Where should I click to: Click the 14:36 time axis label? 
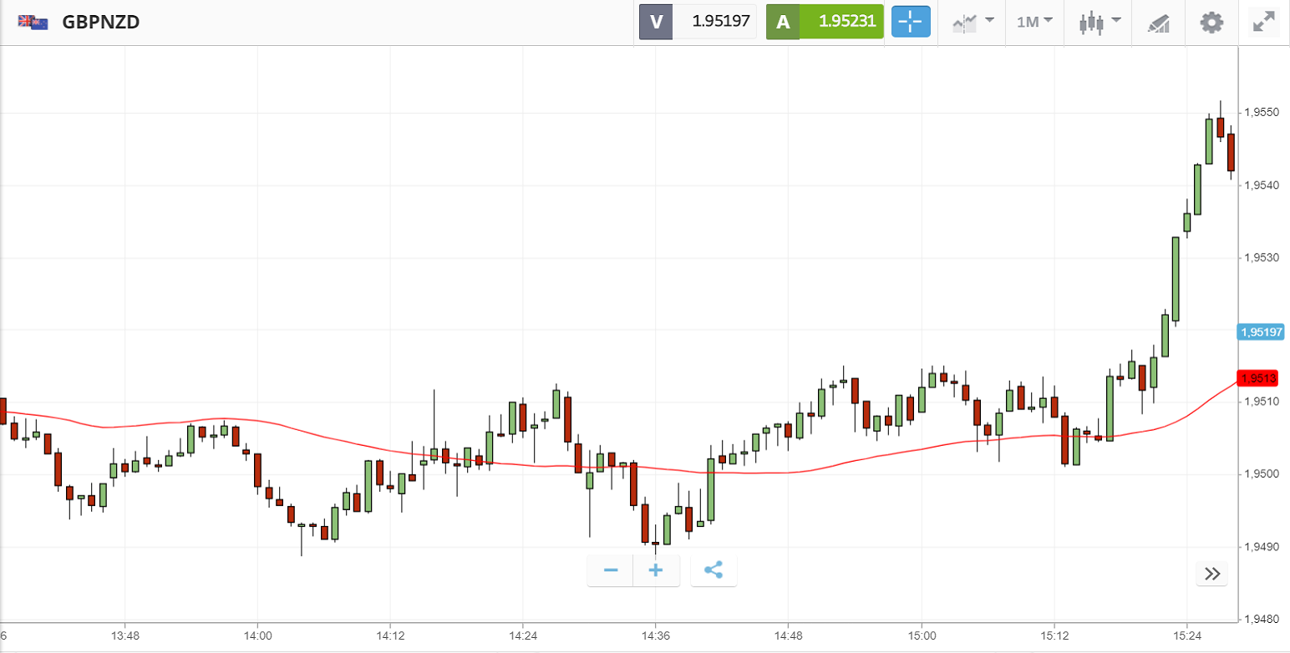pyautogui.click(x=656, y=635)
